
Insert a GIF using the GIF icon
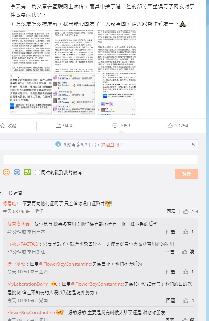click(17, 172)
